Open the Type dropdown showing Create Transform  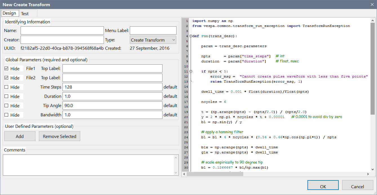coord(153,40)
